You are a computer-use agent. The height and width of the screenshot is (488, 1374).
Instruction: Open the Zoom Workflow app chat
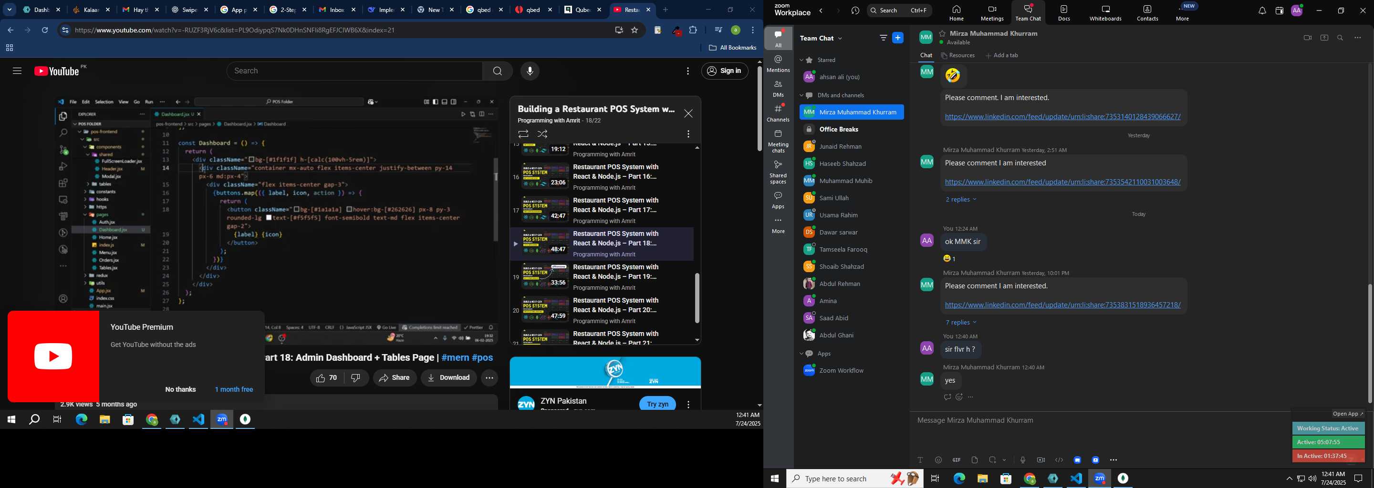click(852, 370)
